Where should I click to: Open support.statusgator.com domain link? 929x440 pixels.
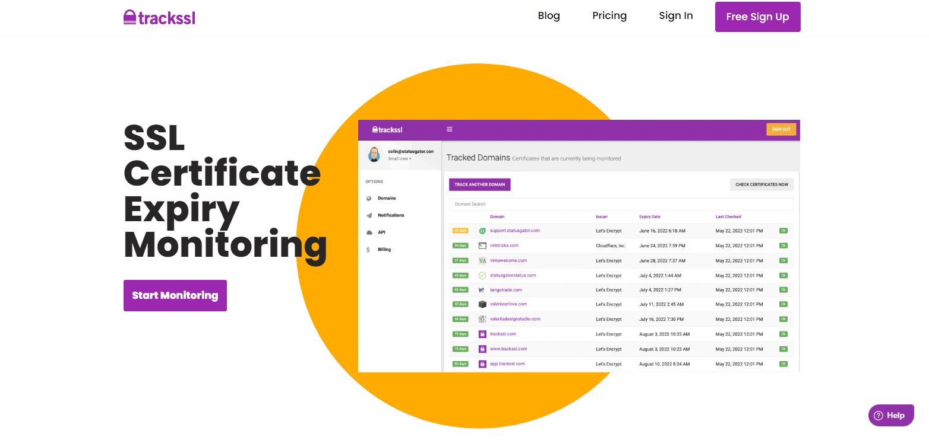click(x=515, y=231)
